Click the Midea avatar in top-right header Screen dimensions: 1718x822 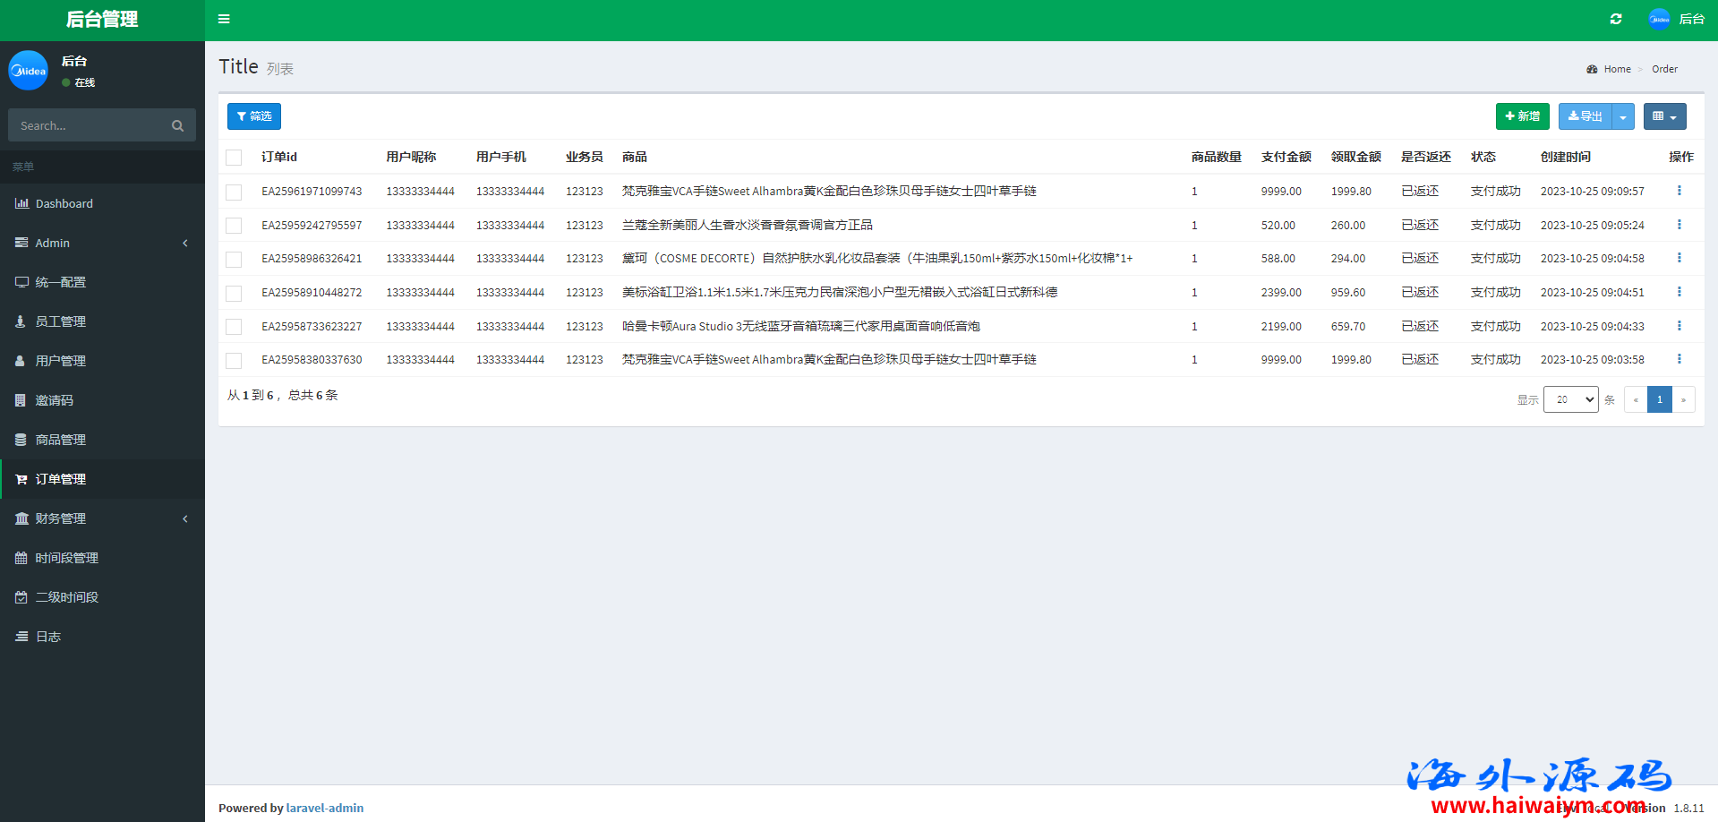[1659, 19]
